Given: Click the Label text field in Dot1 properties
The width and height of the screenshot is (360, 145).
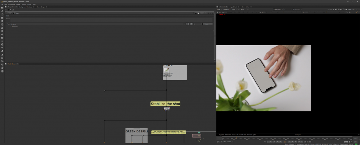Looking at the screenshot, I should (x=111, y=20).
